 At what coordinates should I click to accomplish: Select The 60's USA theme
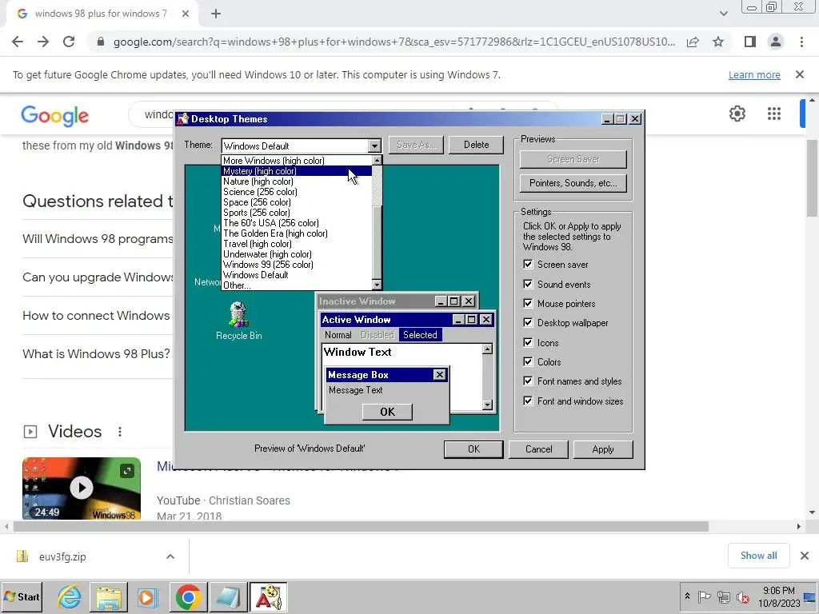[x=297, y=223]
